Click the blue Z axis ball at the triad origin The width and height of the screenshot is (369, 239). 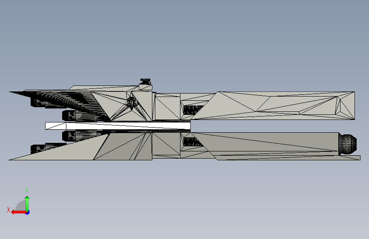pos(28,212)
